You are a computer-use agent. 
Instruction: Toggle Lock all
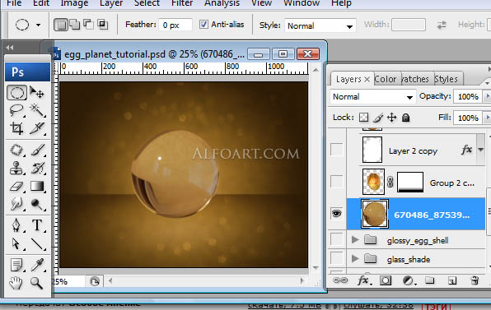click(x=406, y=118)
